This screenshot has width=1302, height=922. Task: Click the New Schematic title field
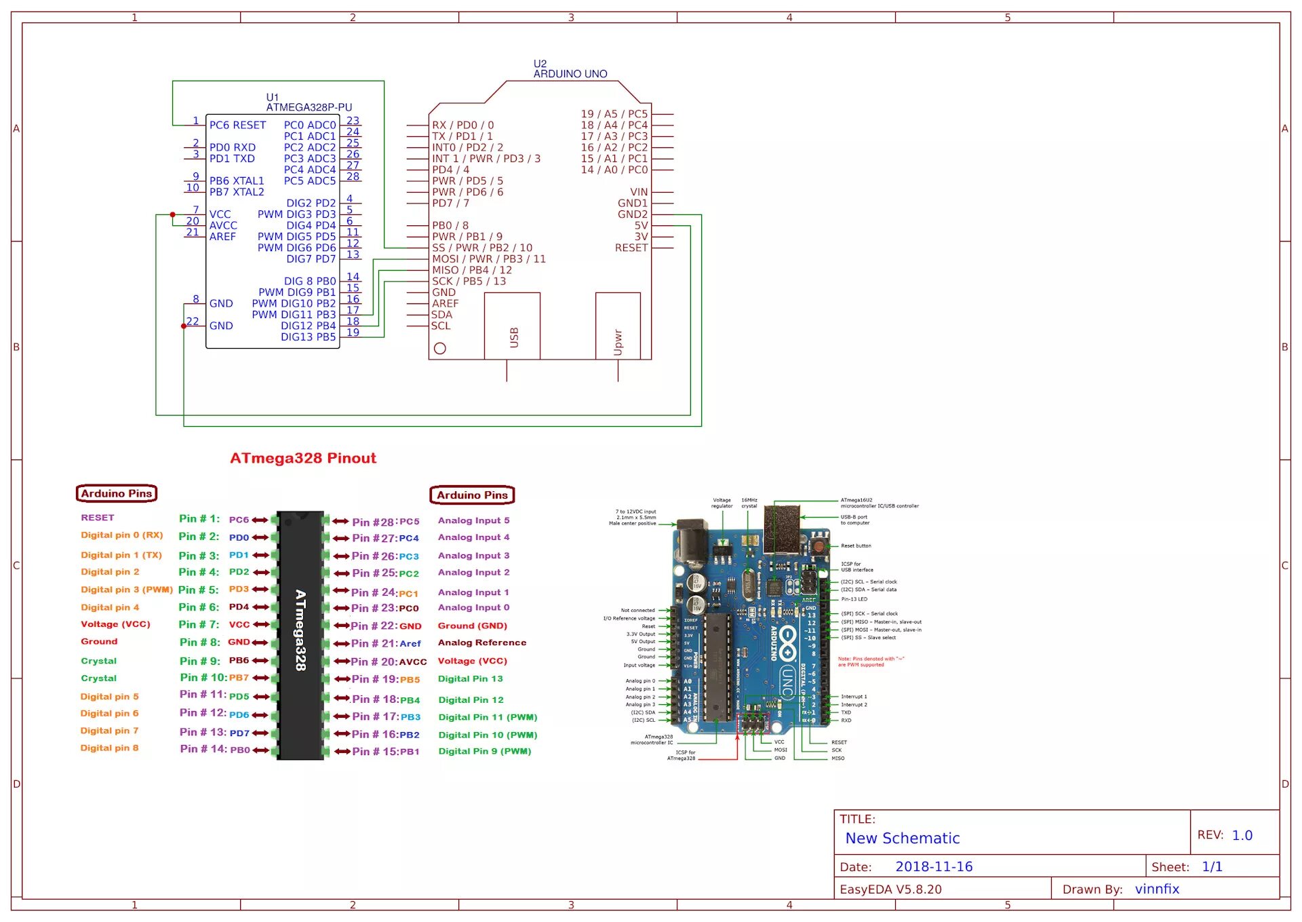pos(902,839)
